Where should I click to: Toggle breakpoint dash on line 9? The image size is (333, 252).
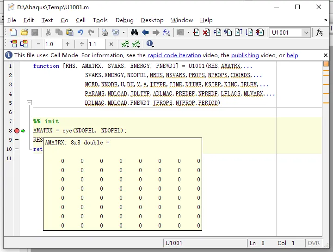pos(17,140)
